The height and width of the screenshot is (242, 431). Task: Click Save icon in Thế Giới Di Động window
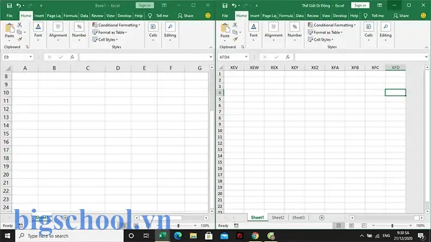(x=225, y=5)
